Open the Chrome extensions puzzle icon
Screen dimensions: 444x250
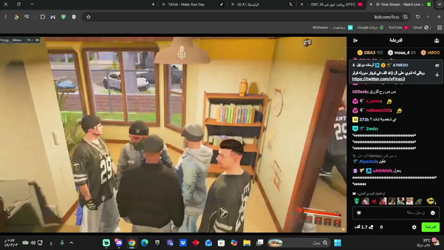tap(43, 17)
